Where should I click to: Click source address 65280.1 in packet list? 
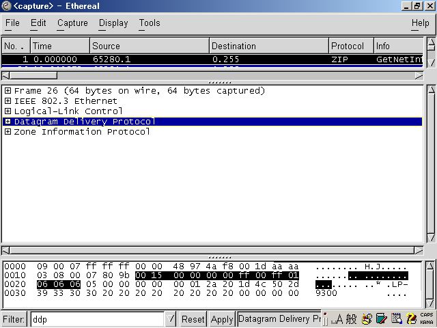[112, 59]
